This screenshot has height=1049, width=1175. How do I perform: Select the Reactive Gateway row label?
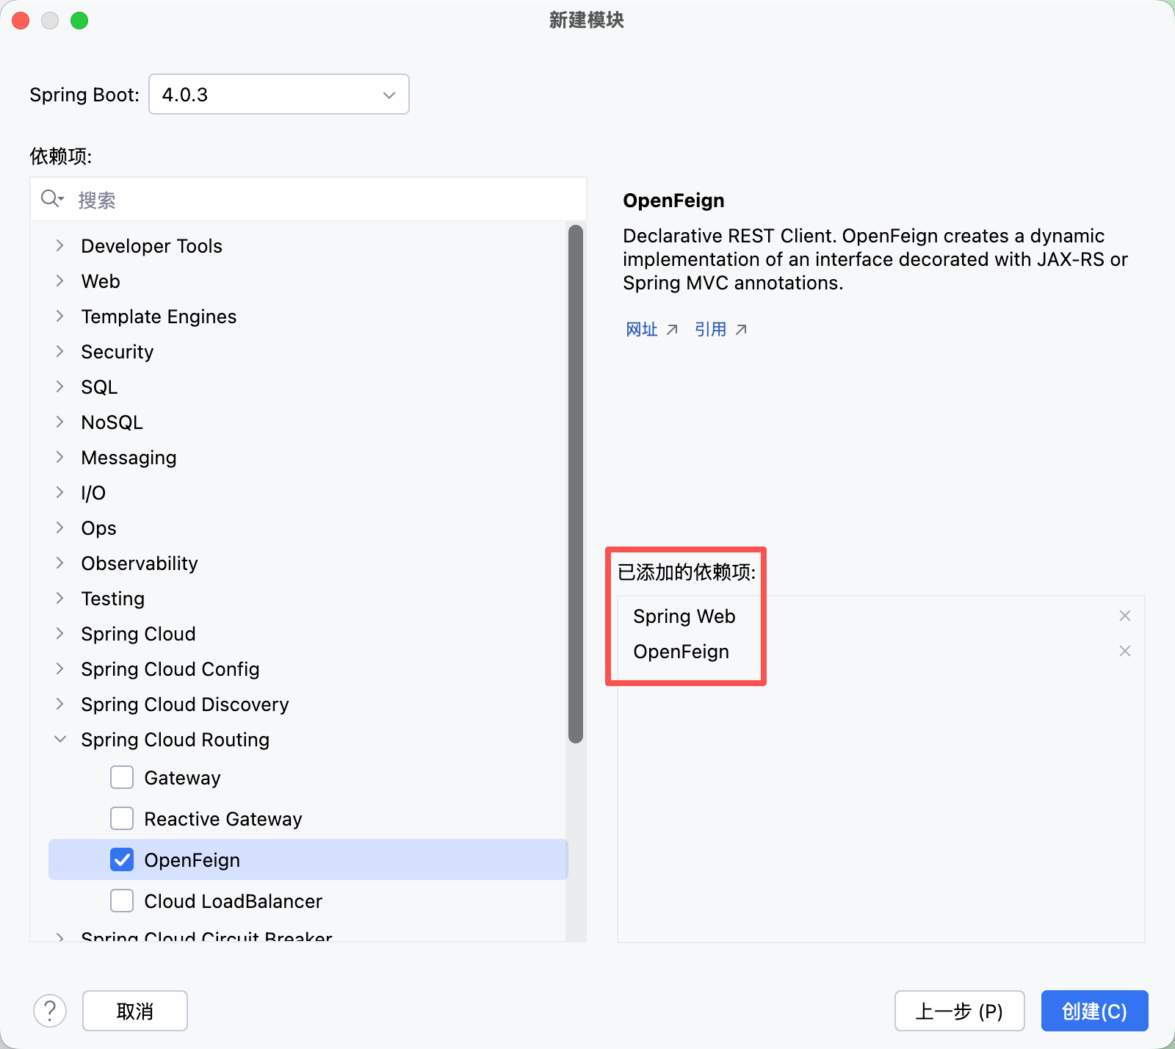click(x=223, y=818)
